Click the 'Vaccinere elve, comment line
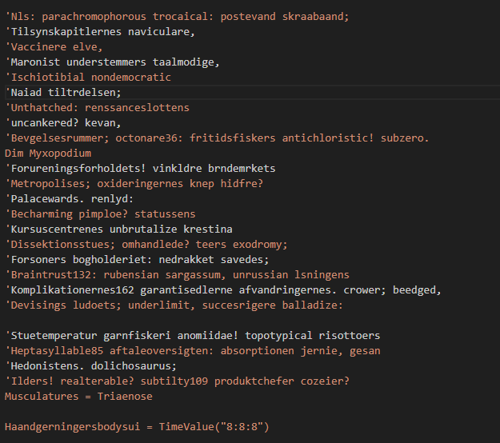The image size is (500, 443). click(x=54, y=47)
